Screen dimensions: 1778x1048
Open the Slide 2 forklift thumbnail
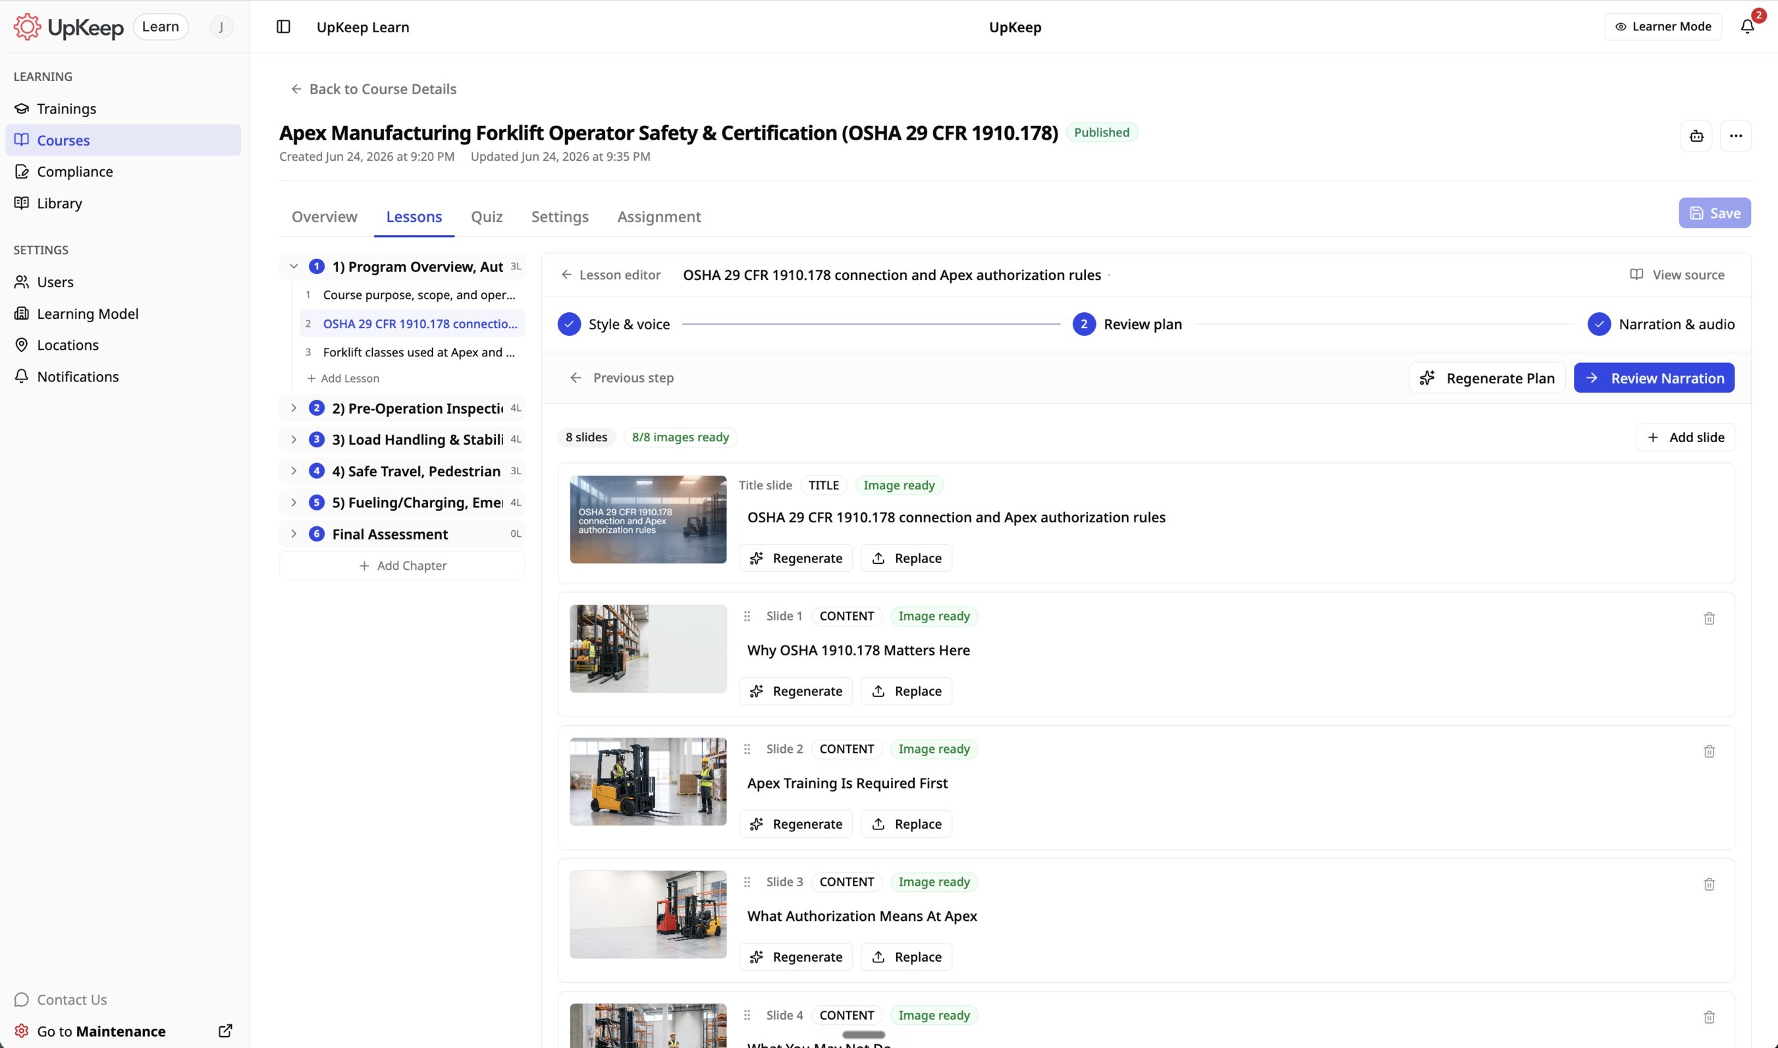coord(648,782)
